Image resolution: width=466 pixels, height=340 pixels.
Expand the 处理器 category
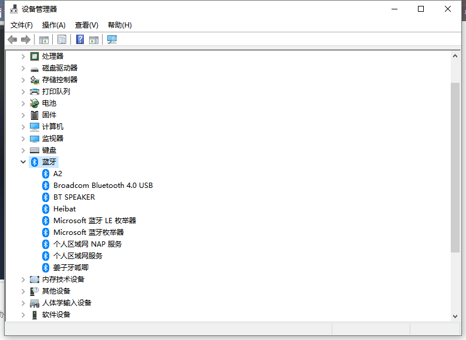coord(23,56)
